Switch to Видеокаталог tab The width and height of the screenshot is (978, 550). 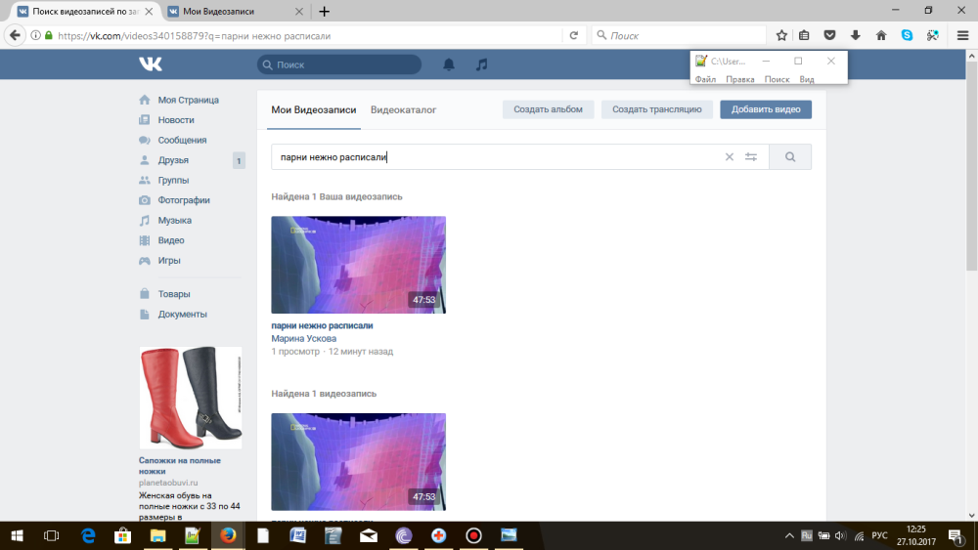tap(403, 109)
